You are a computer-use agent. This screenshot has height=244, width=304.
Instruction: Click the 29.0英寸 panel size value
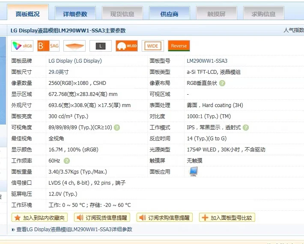[x=59, y=72]
